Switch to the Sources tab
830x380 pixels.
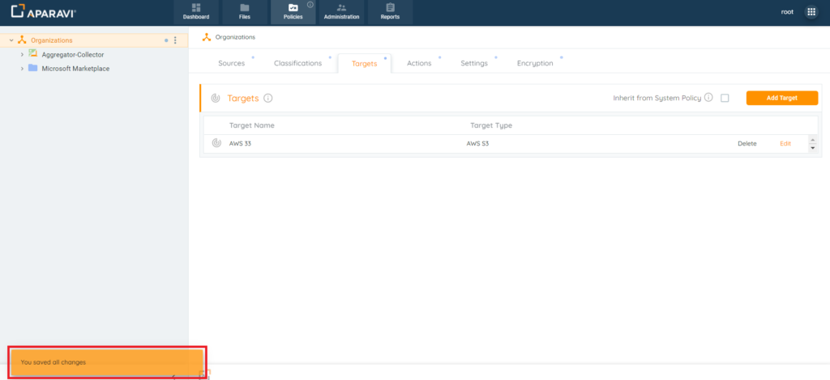tap(231, 63)
